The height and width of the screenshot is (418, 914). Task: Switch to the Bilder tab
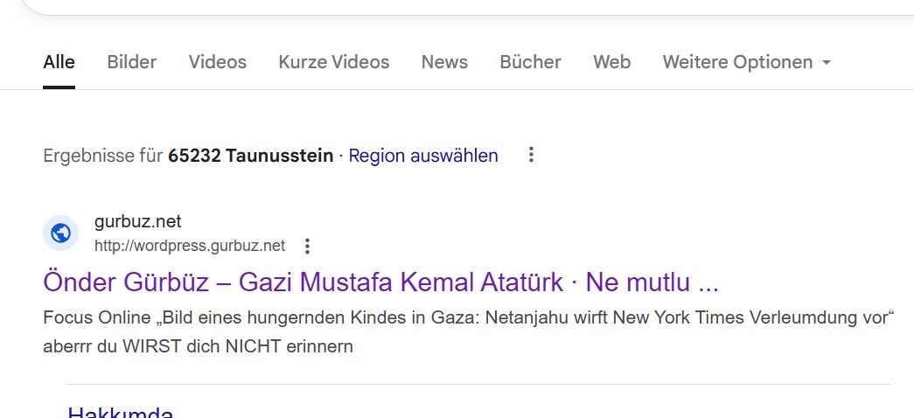pyautogui.click(x=132, y=62)
